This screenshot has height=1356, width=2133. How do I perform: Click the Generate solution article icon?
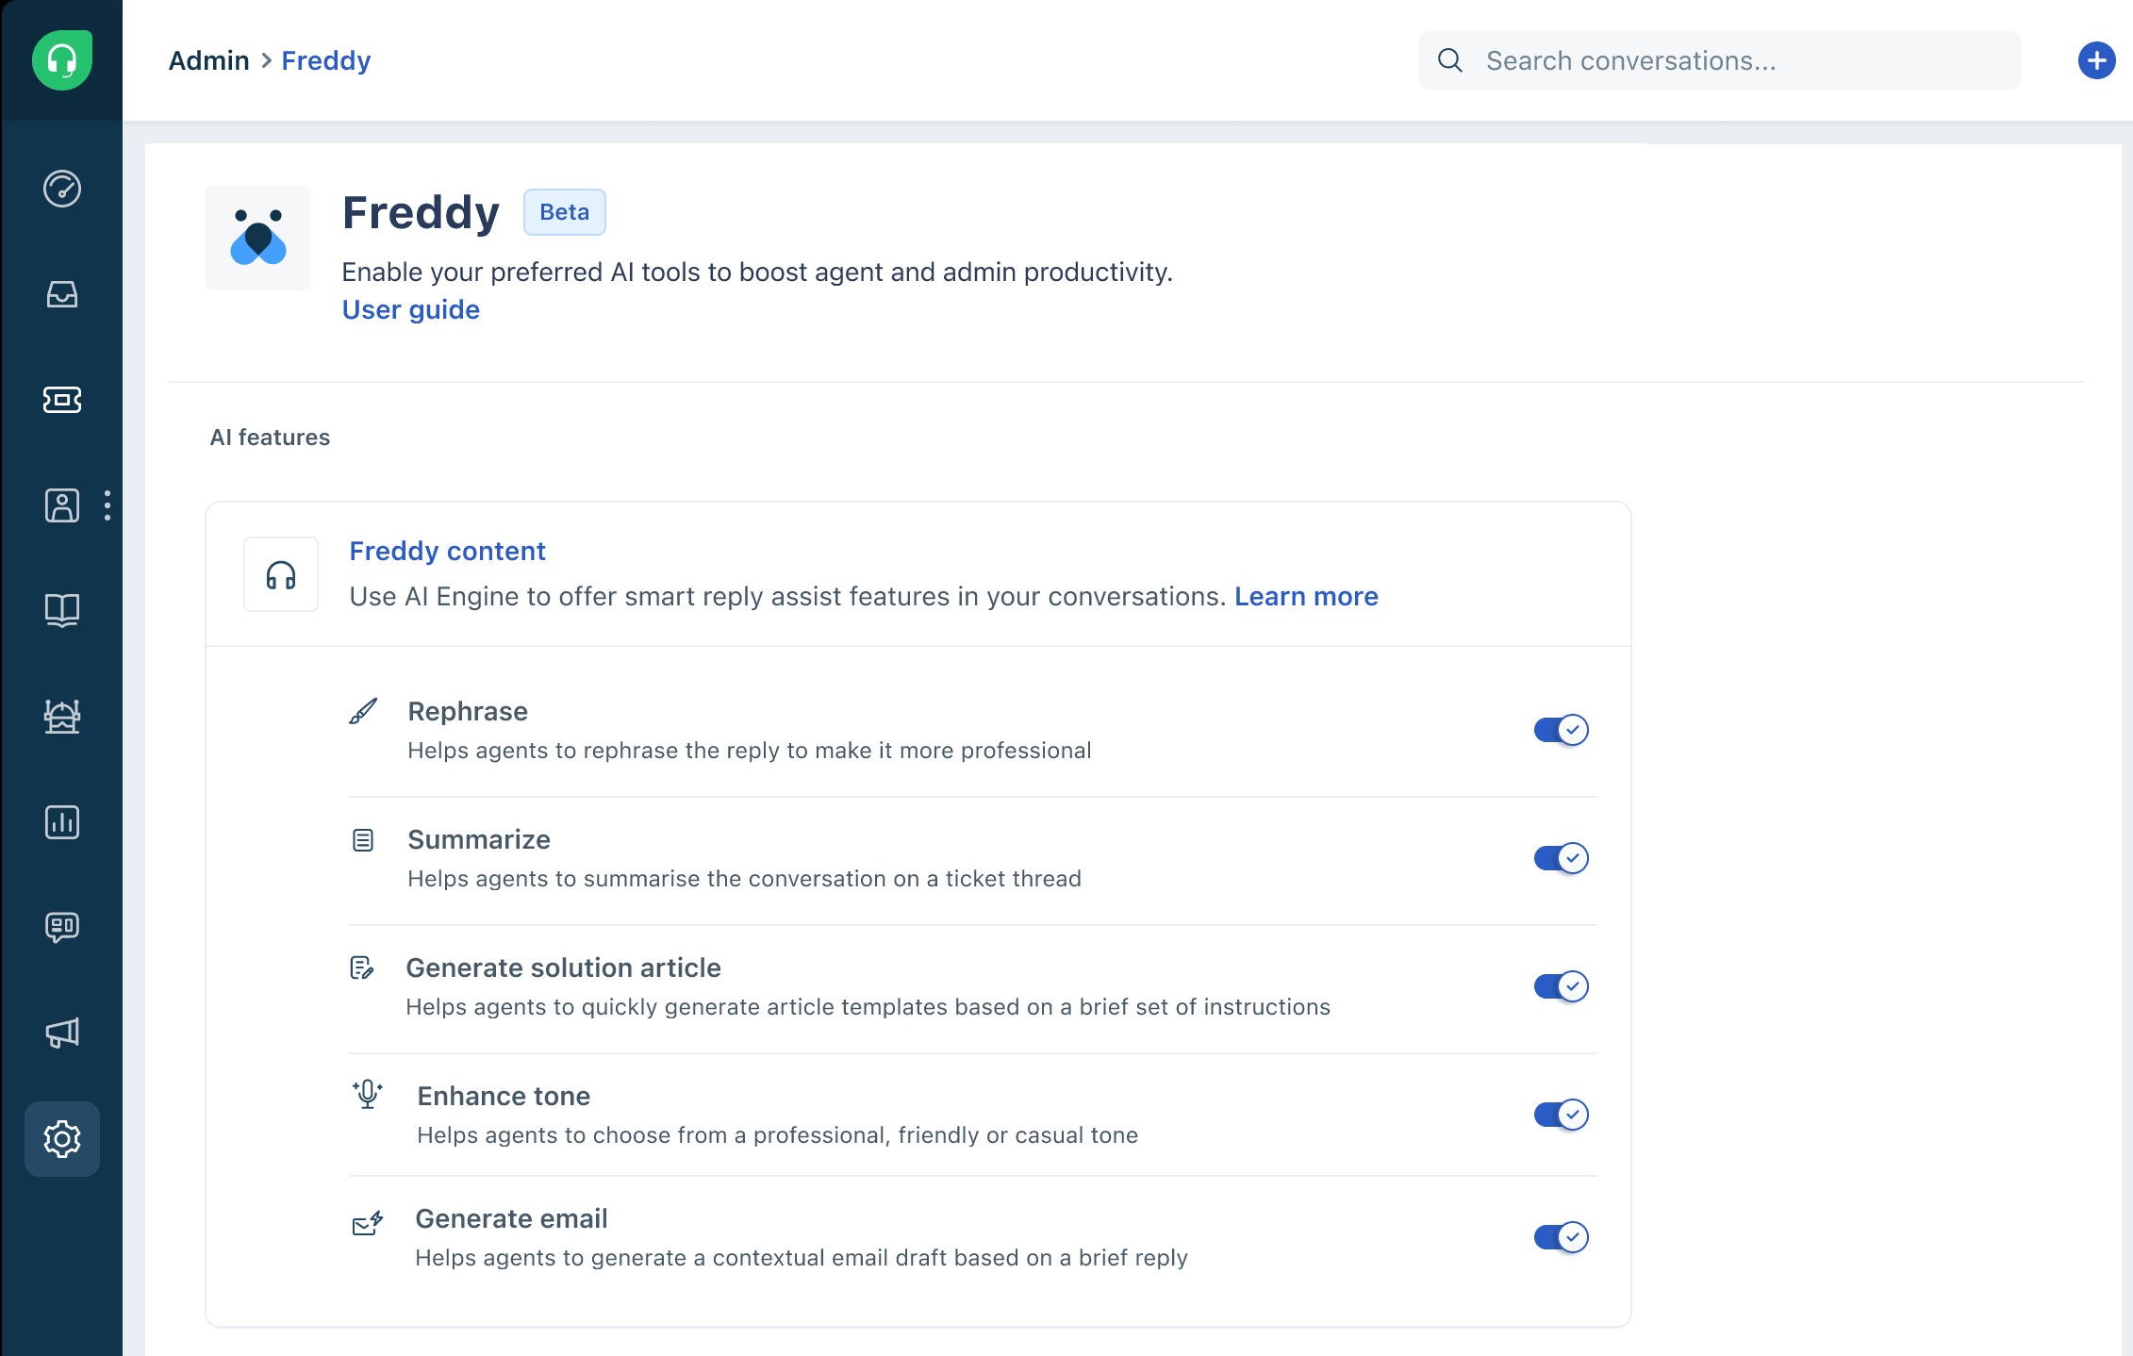coord(362,967)
